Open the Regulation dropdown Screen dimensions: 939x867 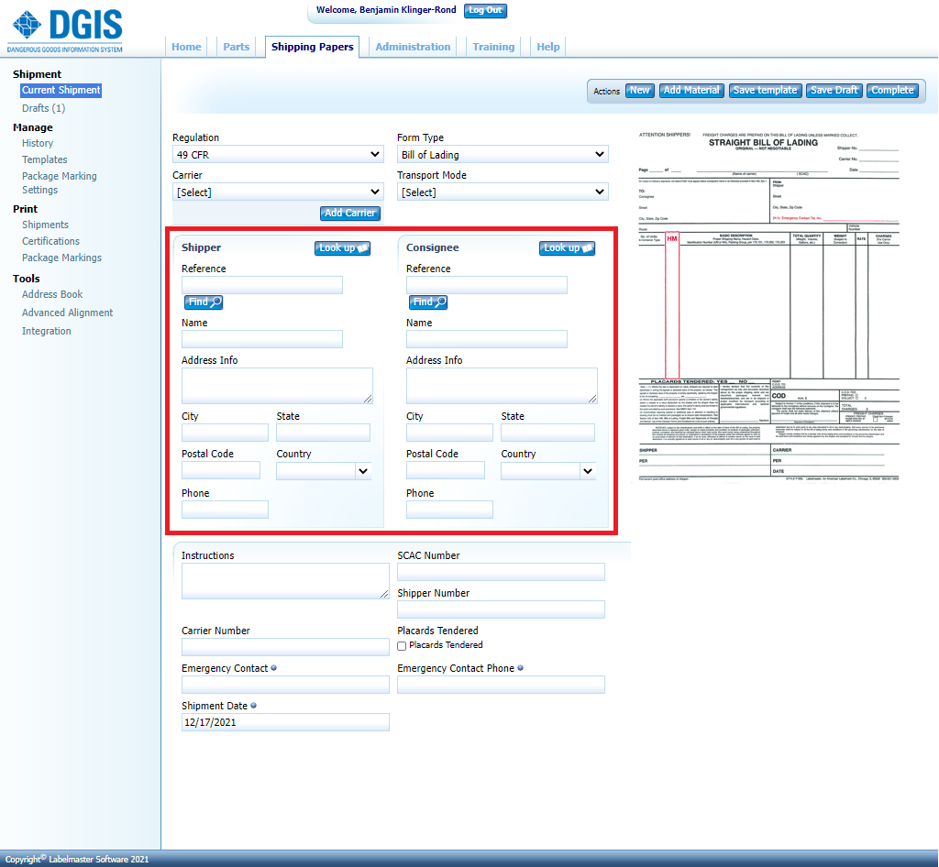[277, 155]
